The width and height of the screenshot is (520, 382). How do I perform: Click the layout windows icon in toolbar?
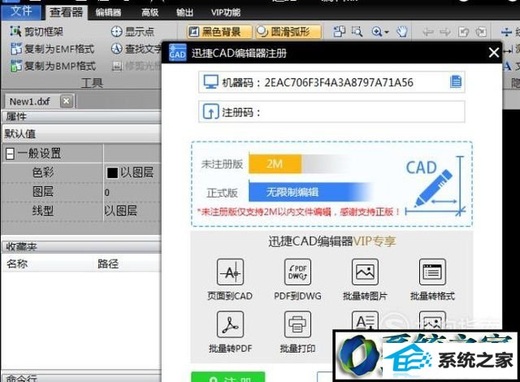[x=339, y=32]
